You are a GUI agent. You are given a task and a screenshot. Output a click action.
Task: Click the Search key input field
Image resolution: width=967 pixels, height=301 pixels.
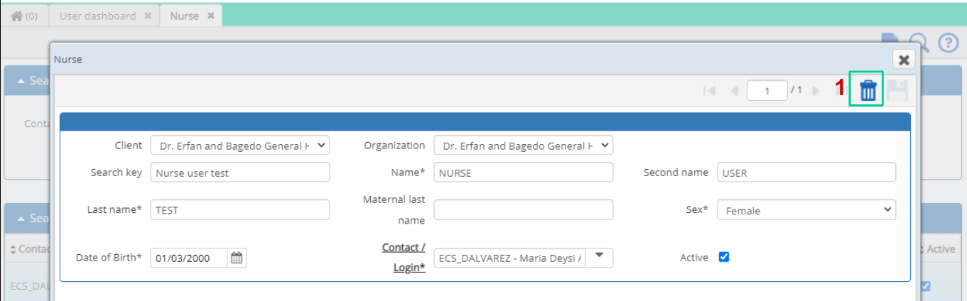coord(240,173)
